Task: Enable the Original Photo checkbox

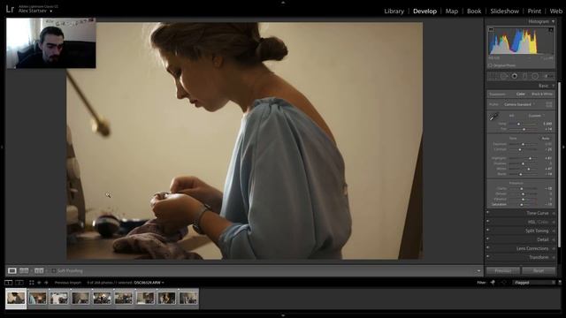Action: (490, 65)
